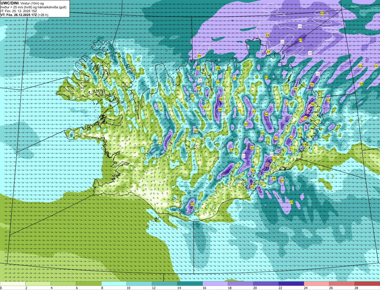Image resolution: width=380 pixels, height=290 pixels.
Task: Click the color scale tick label "8"
Action: click(x=102, y=288)
